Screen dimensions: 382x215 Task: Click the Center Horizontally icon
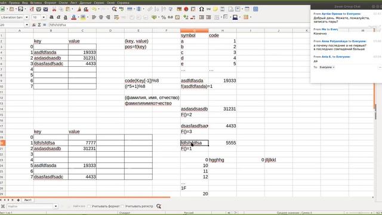(101, 17)
